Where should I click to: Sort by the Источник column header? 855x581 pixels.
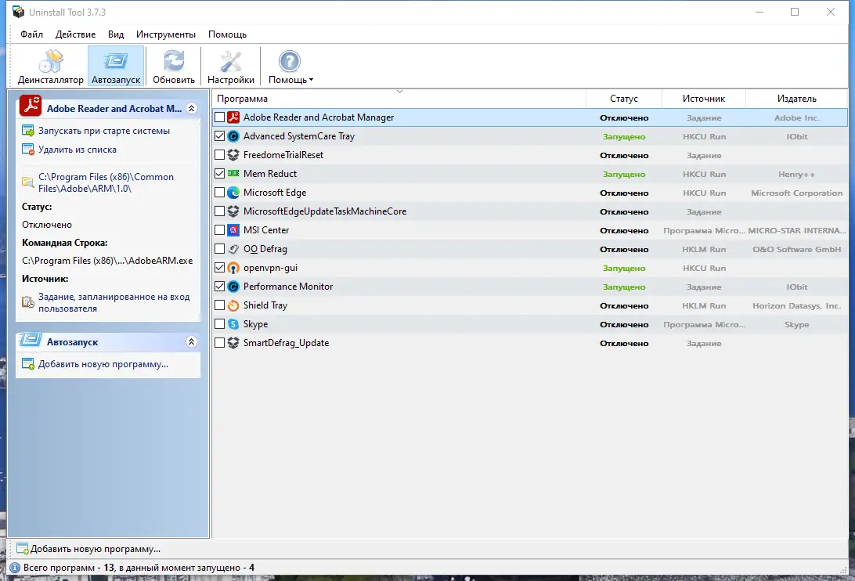click(x=703, y=99)
